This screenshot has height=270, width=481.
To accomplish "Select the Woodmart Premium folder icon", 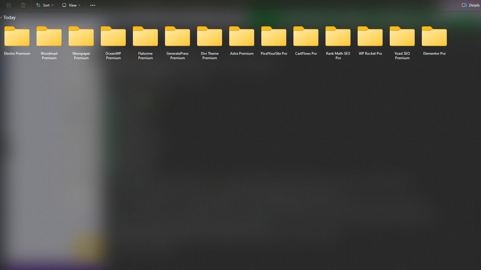I will pos(49,36).
